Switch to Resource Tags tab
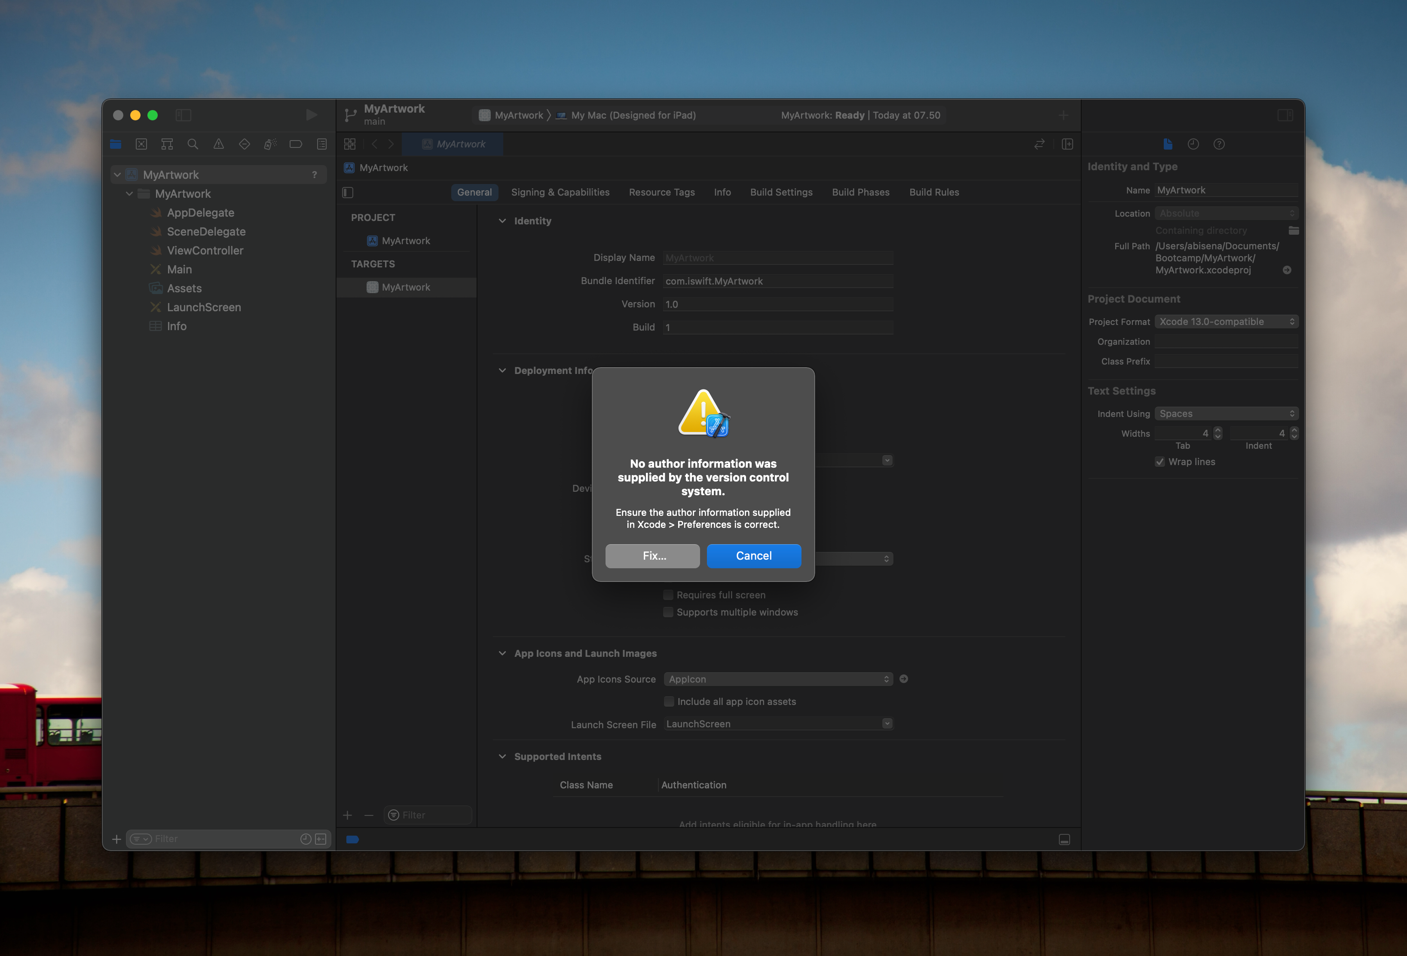1407x956 pixels. (662, 193)
